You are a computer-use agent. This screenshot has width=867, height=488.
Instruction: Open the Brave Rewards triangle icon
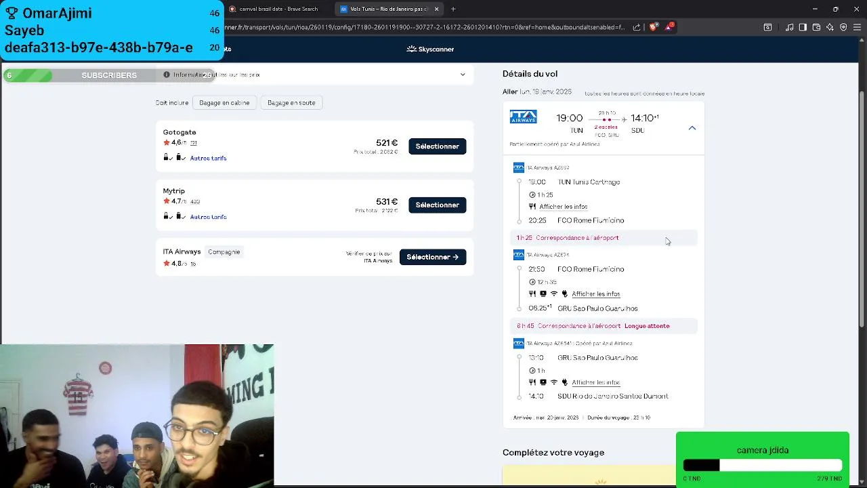click(x=669, y=27)
